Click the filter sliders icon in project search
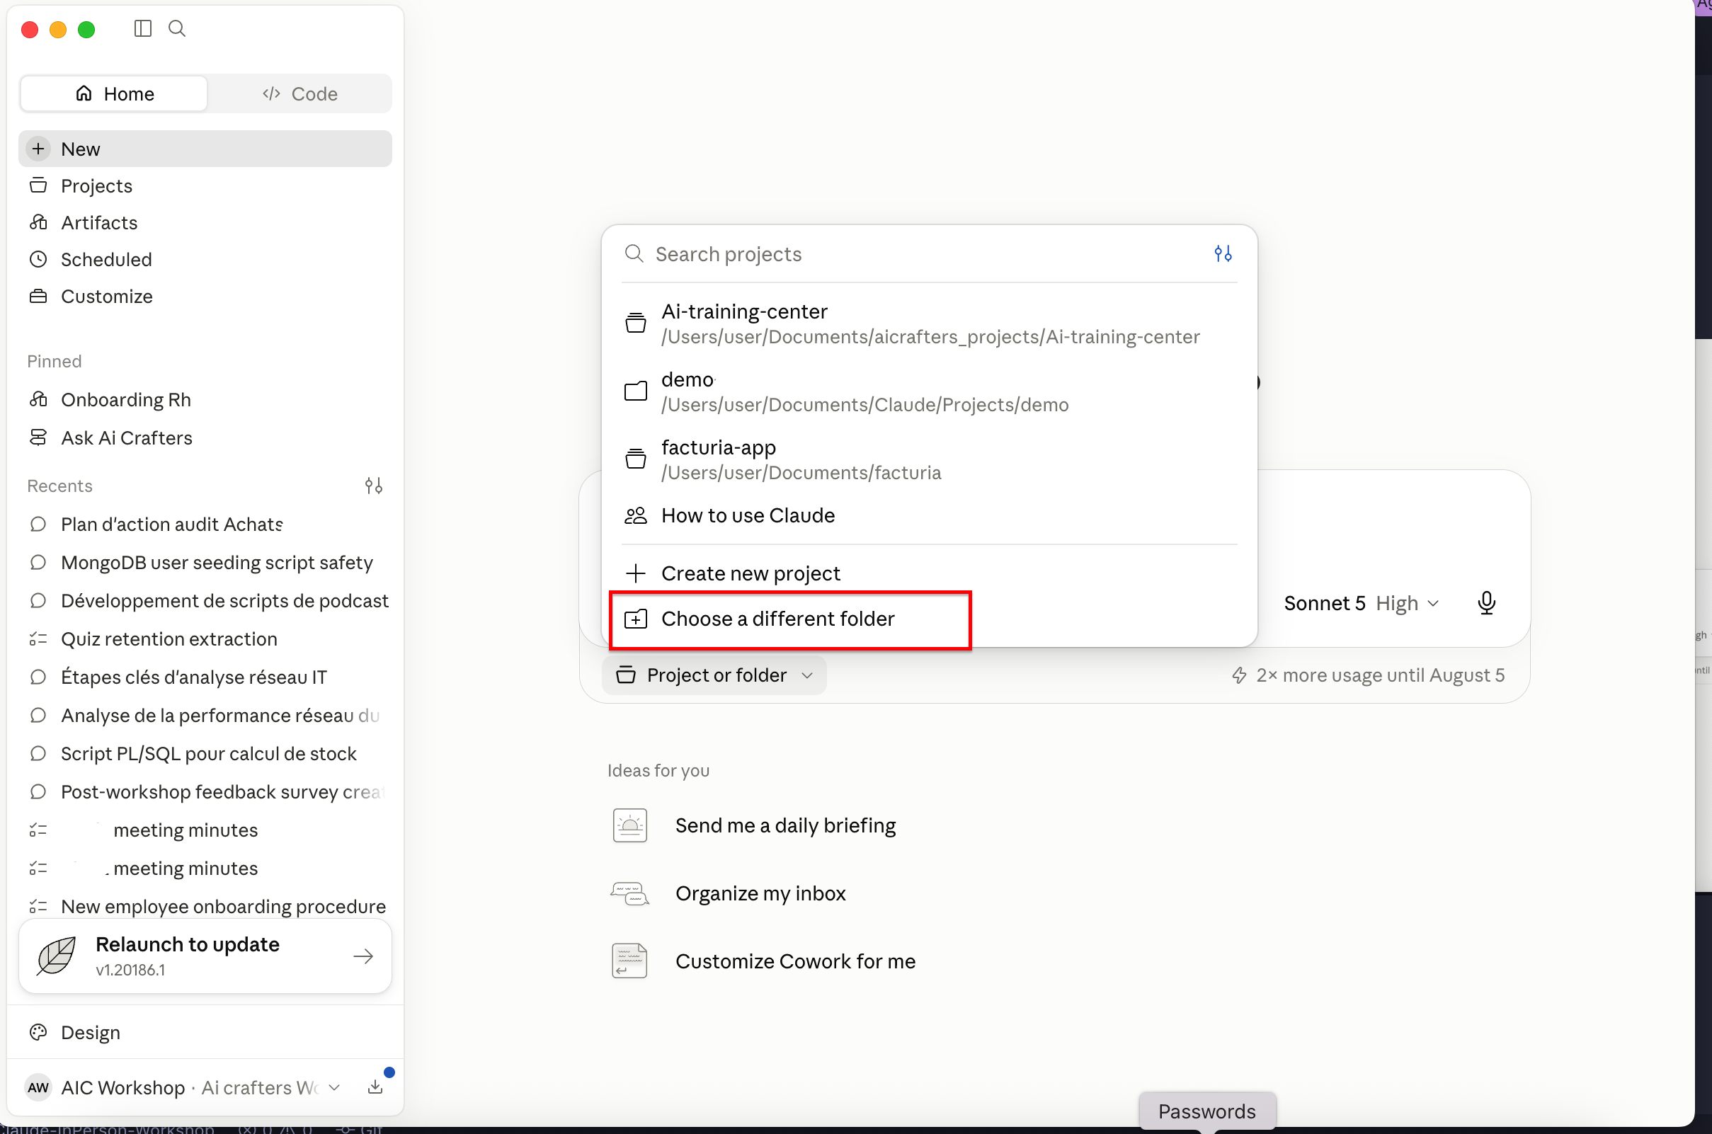Screen dimensions: 1712x1134 [1223, 254]
